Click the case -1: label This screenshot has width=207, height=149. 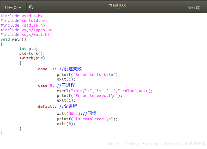click(47, 69)
